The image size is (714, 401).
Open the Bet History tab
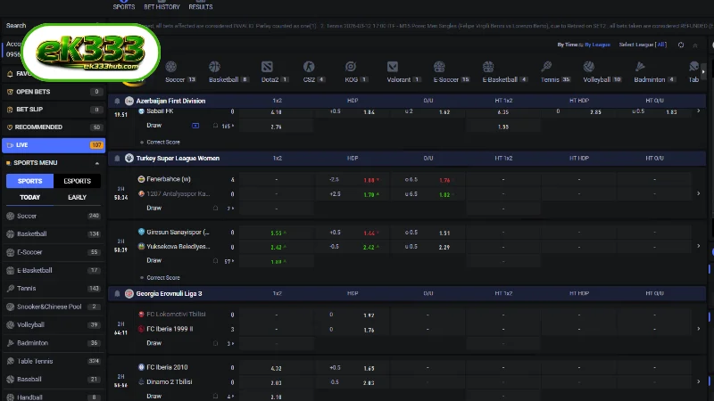tap(162, 5)
